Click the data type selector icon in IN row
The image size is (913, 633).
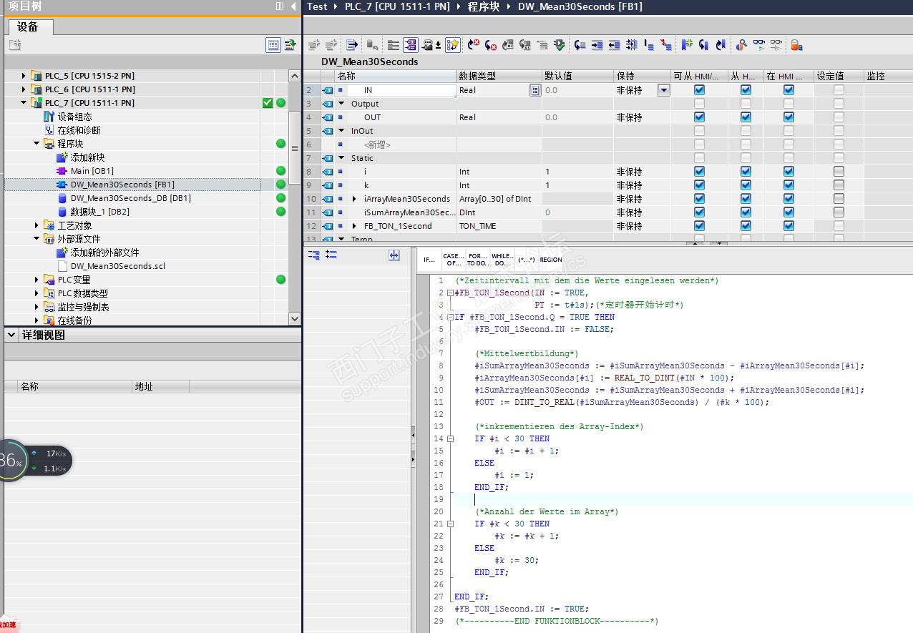(534, 90)
